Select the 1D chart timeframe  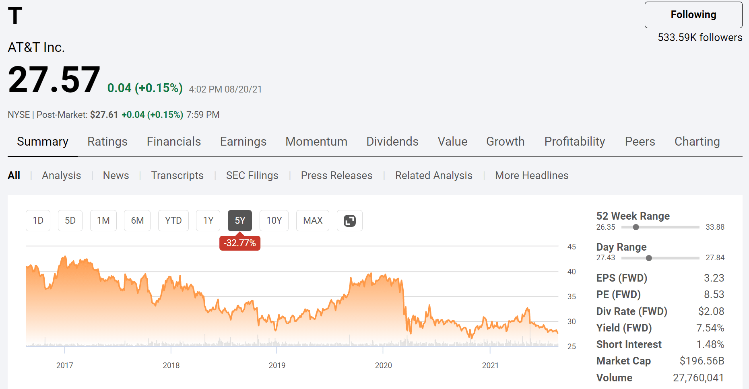pyautogui.click(x=38, y=220)
